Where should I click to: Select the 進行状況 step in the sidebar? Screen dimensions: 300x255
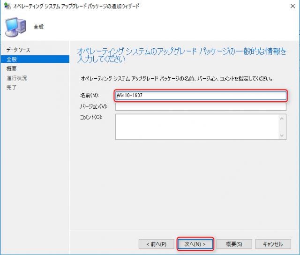[x=17, y=78]
